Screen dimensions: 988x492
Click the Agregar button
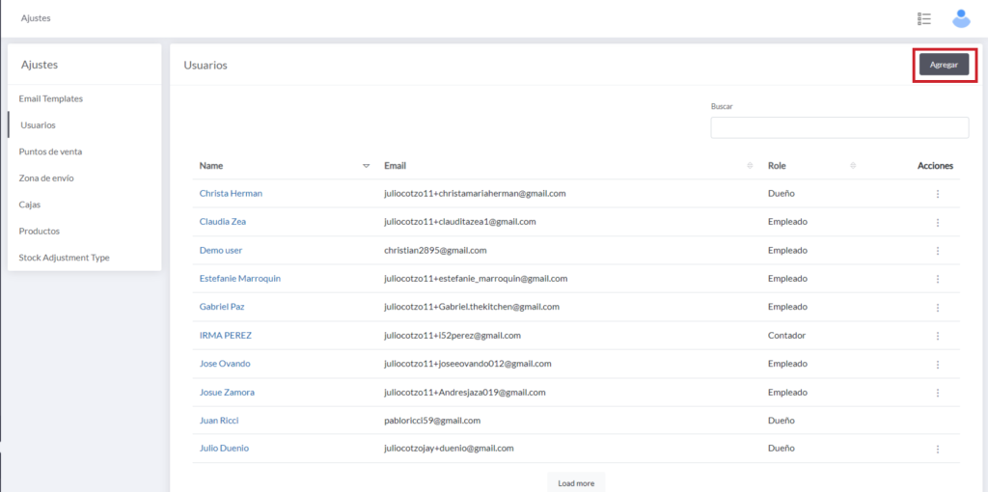(944, 65)
